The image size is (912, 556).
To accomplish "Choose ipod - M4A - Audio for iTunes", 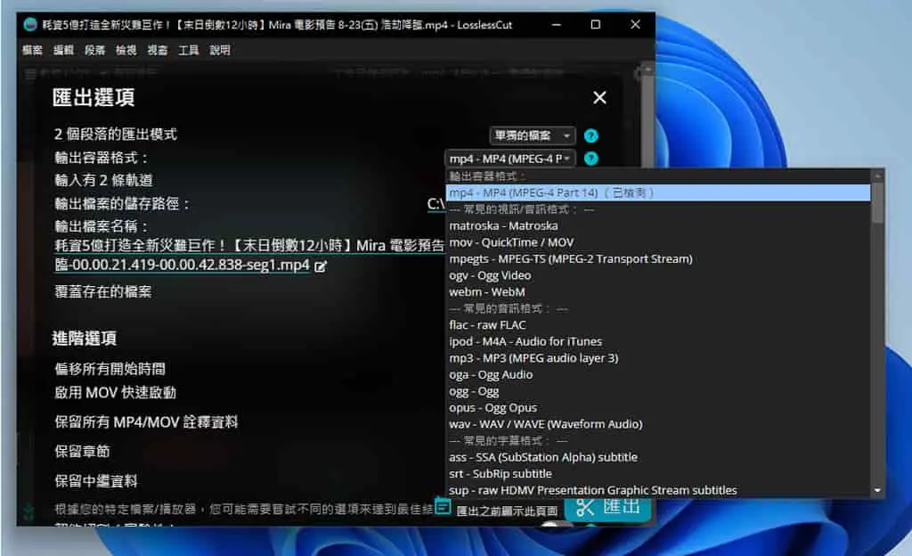I will (x=658, y=341).
